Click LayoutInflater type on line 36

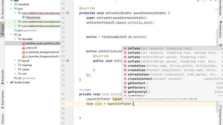98,99
